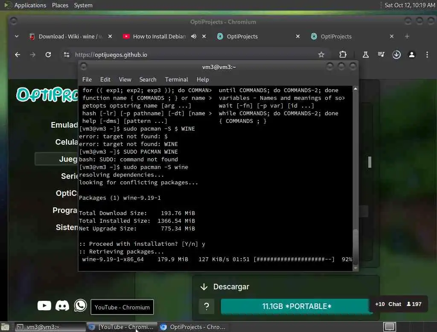
Task: Click terminal window menu button at title left
Action: tap(83, 67)
